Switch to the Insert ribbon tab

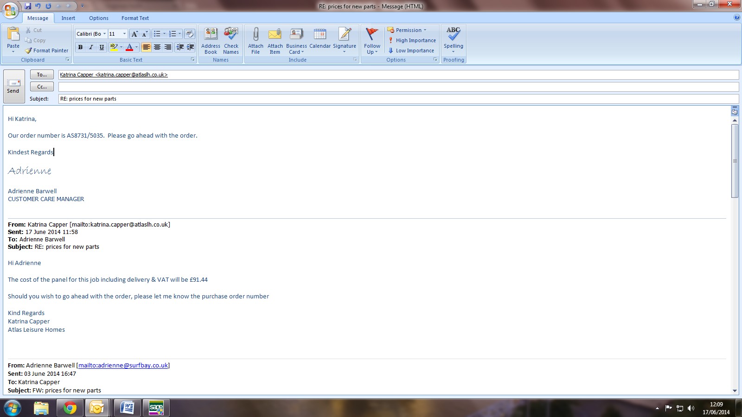click(x=68, y=18)
